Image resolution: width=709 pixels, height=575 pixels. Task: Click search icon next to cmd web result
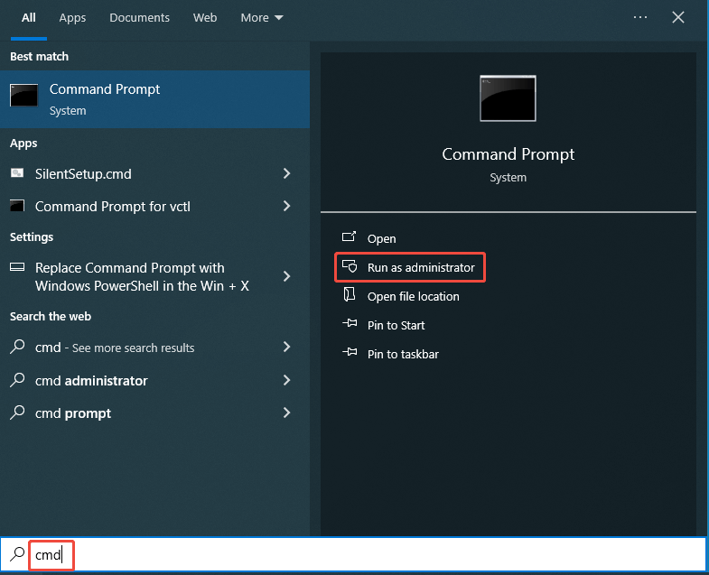coord(17,347)
